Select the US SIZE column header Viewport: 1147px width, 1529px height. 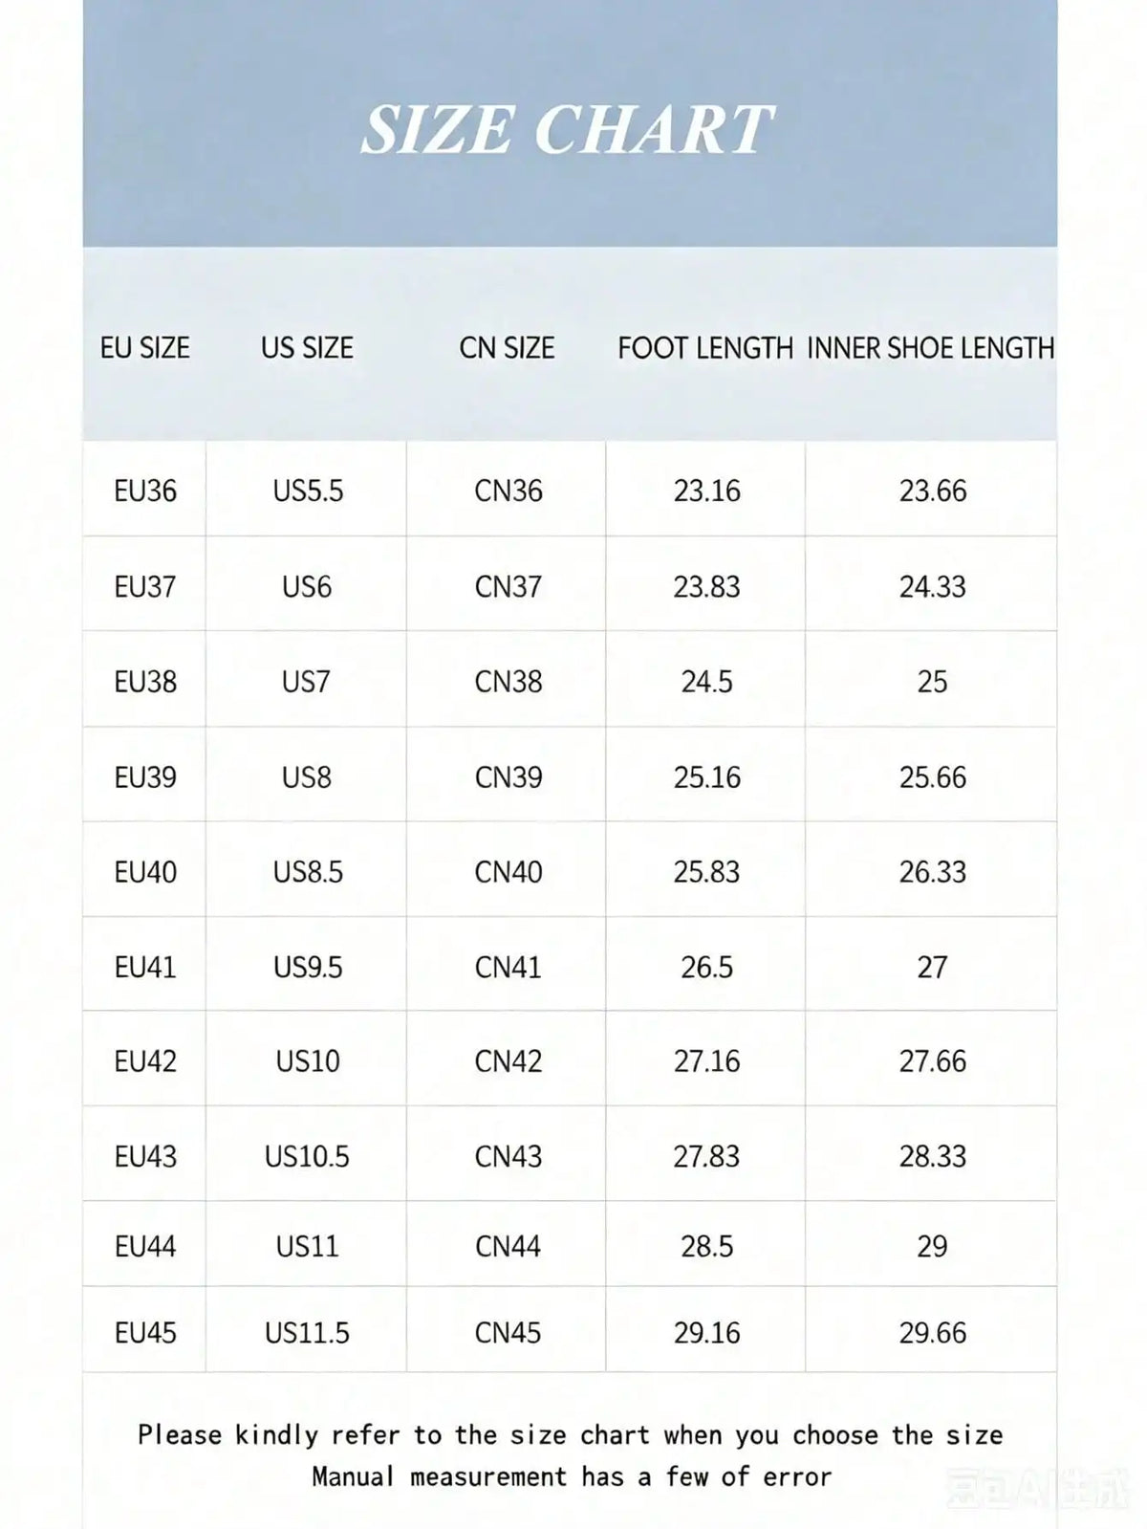307,348
